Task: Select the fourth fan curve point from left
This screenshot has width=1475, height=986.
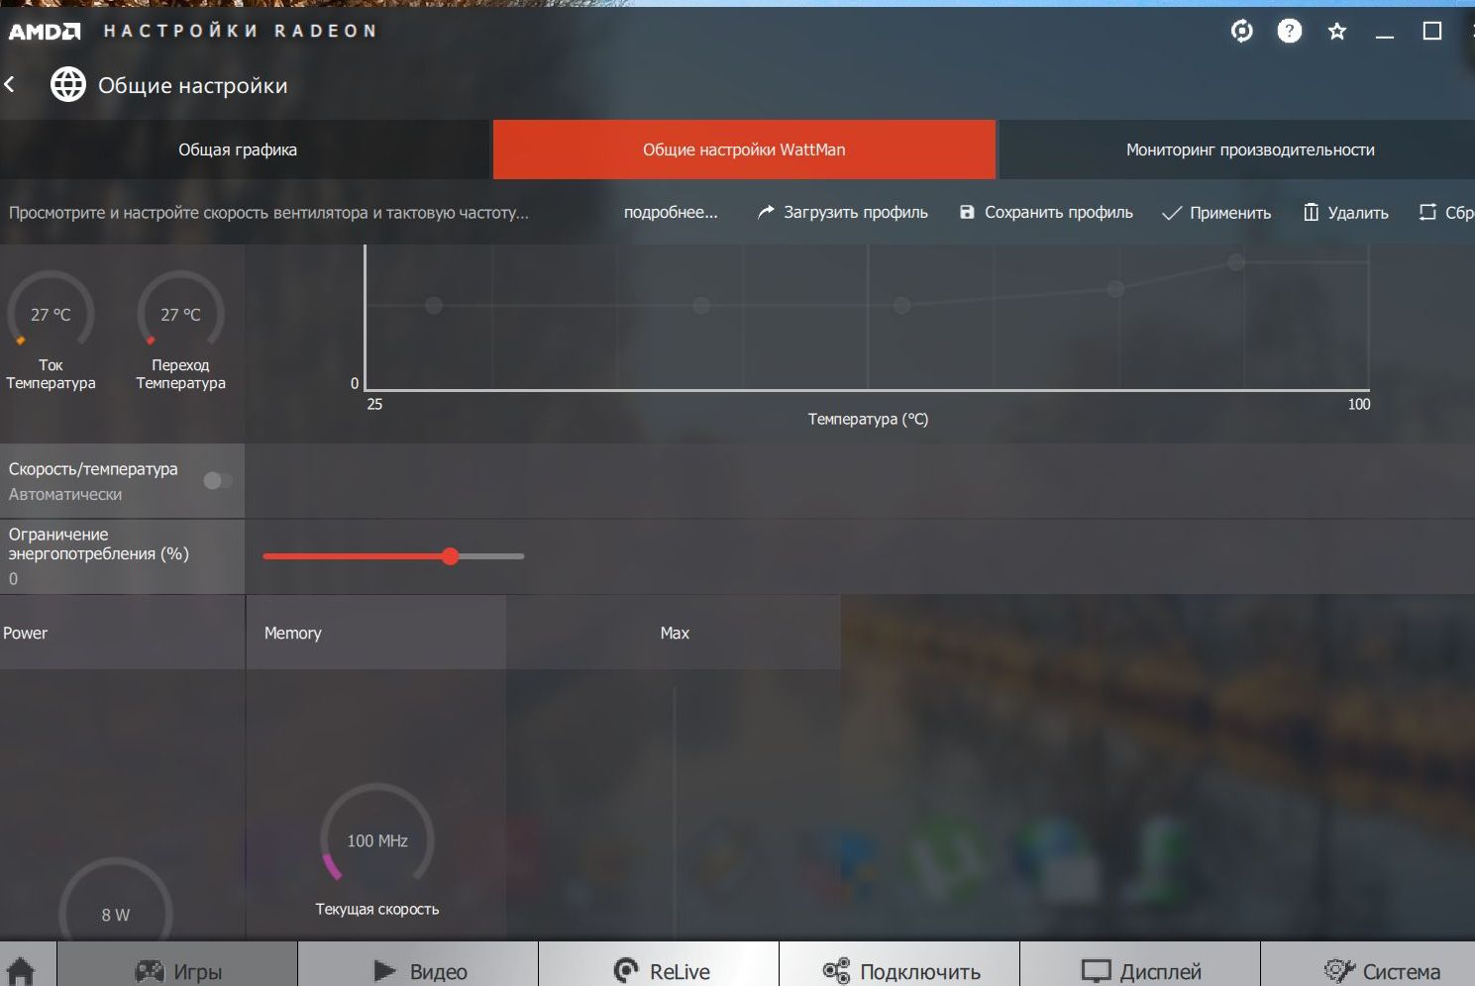Action: point(1116,289)
